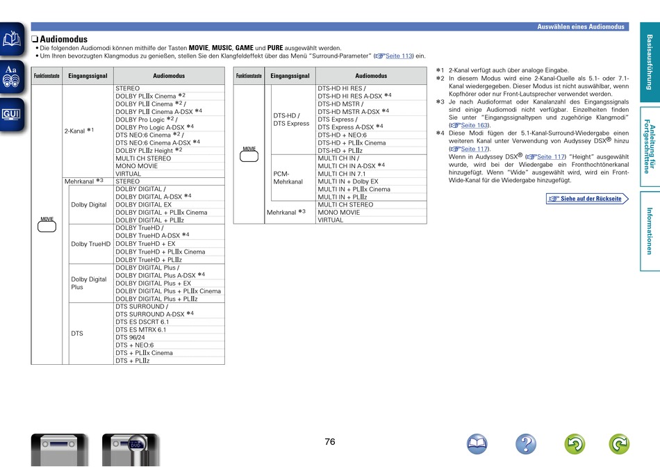Open the blue book index icon at bottom
The width and height of the screenshot is (660, 467).
477,444
